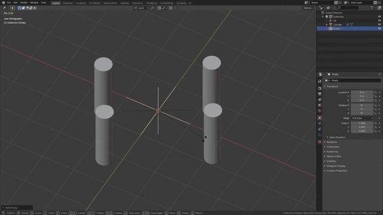Open the proportional falloff type icon
Viewport: 383px width, 215px height.
point(175,8)
